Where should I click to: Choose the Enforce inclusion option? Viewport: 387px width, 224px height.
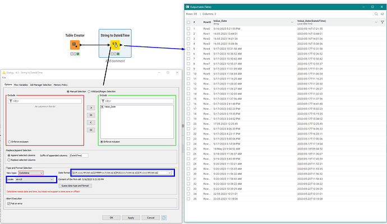pos(102,142)
